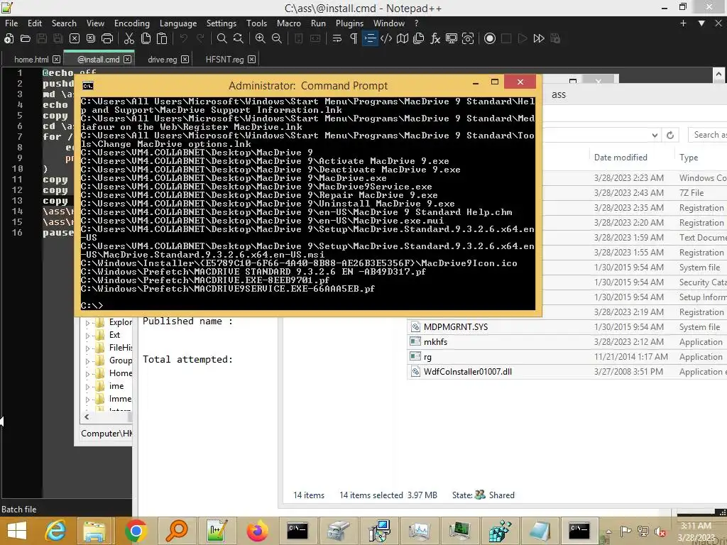Click the Undo arrow icon
727x545 pixels.
(184, 38)
